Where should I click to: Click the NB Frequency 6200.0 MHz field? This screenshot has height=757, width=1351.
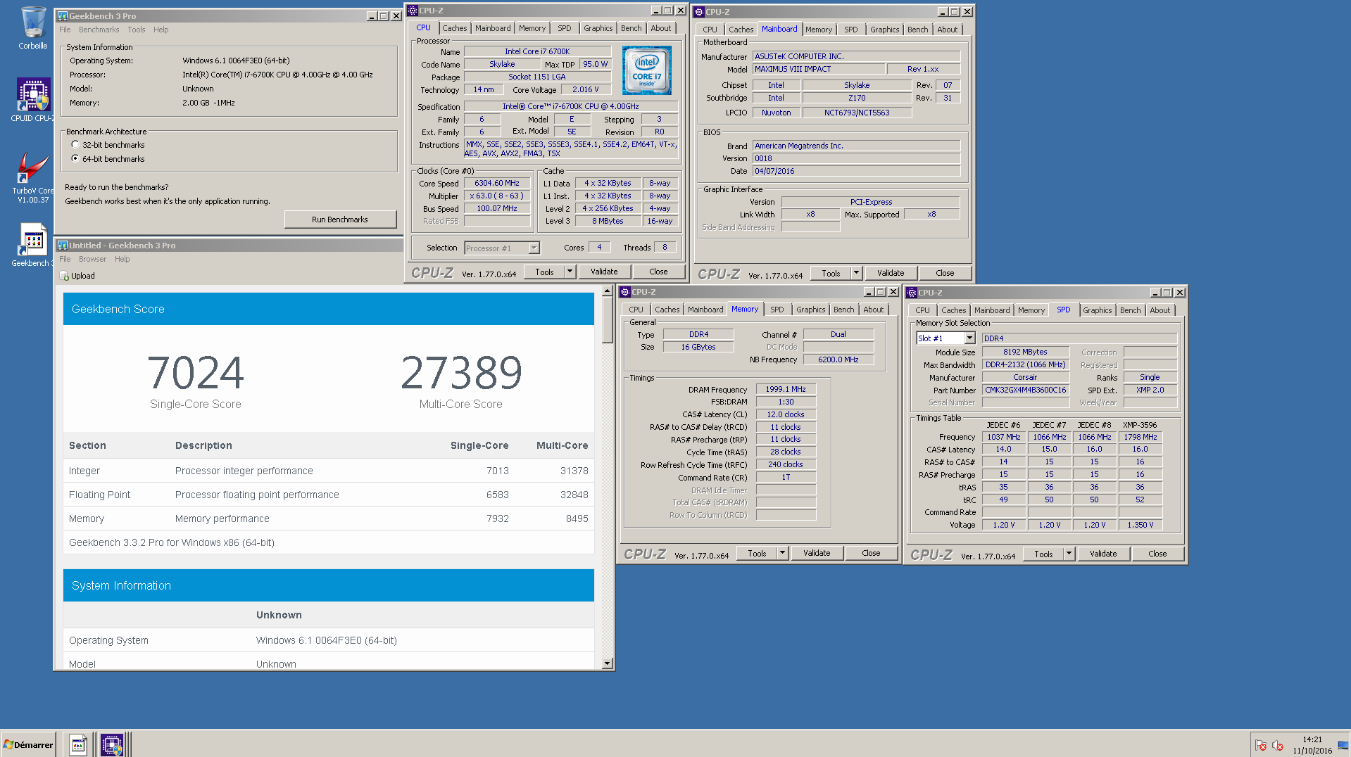tap(838, 360)
